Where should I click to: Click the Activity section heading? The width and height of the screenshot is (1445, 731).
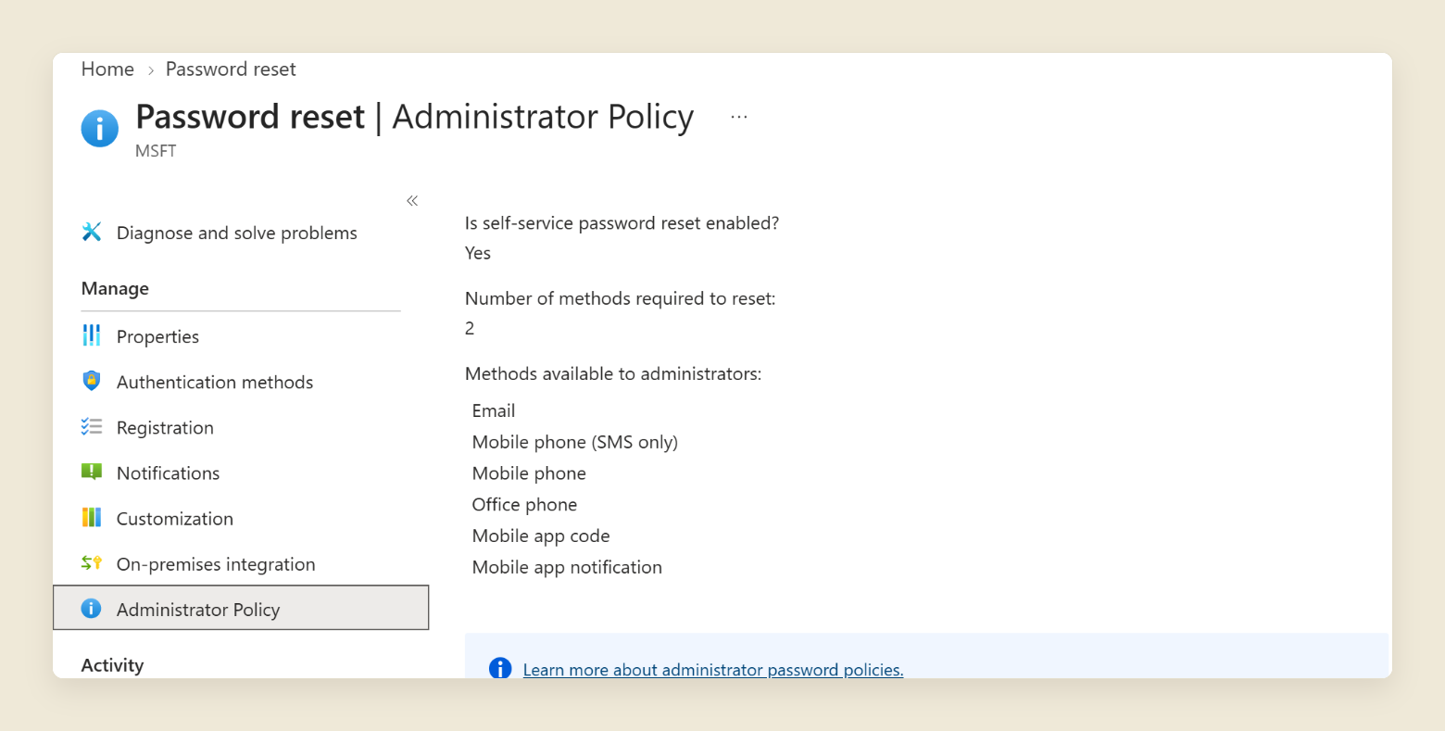point(112,665)
